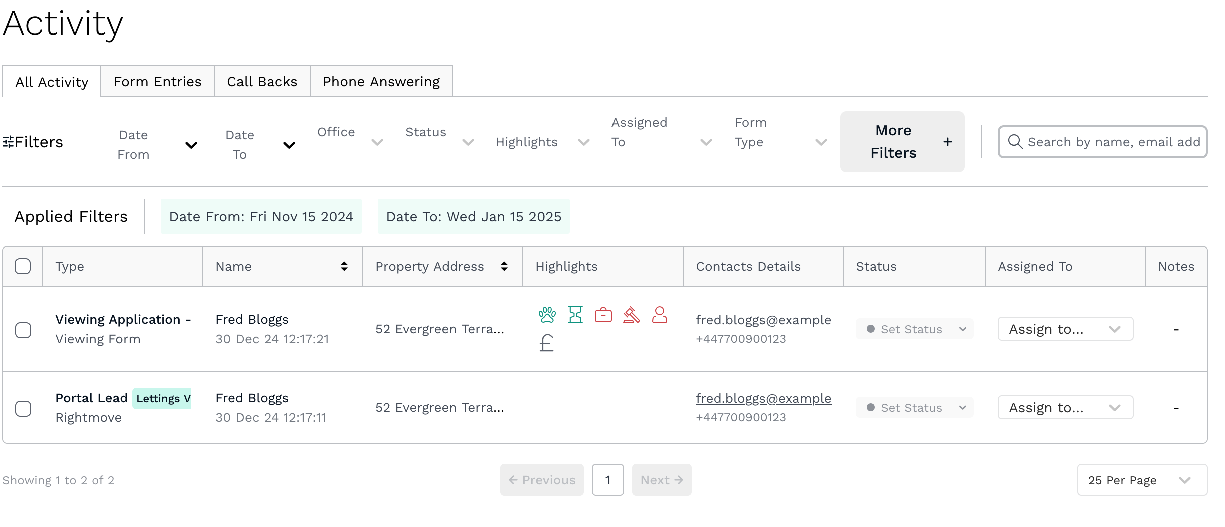The image size is (1225, 527).
Task: Click the More Filters button
Action: (x=902, y=142)
